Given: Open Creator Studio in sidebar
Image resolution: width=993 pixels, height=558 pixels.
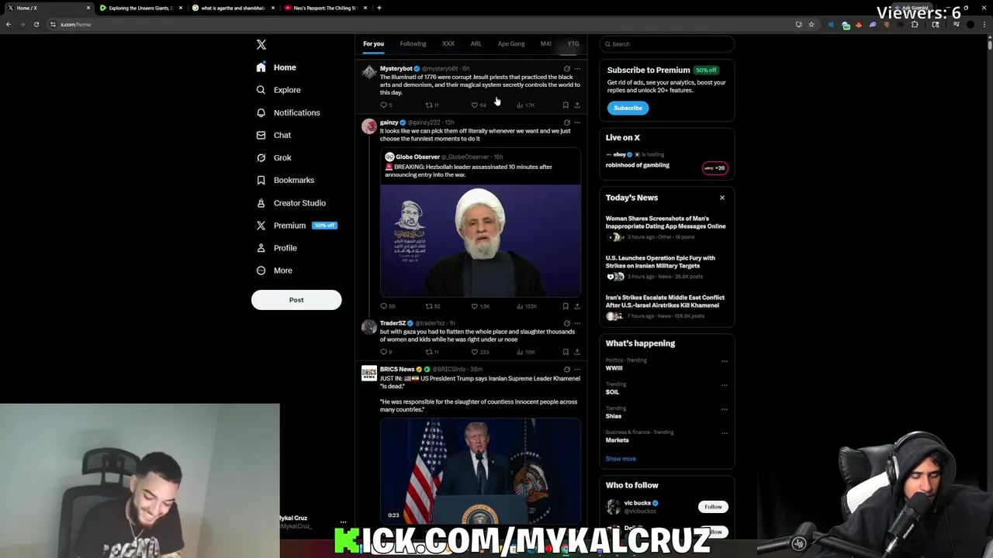Looking at the screenshot, I should 291,203.
